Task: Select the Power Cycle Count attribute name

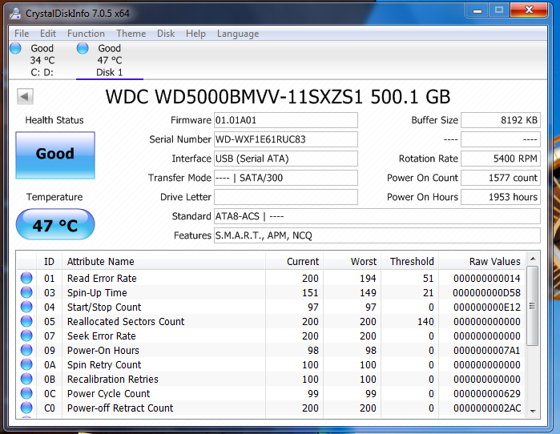Action: pos(109,394)
